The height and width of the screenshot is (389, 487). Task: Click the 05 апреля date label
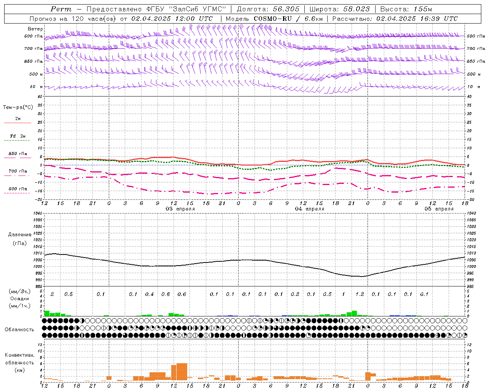pyautogui.click(x=439, y=209)
